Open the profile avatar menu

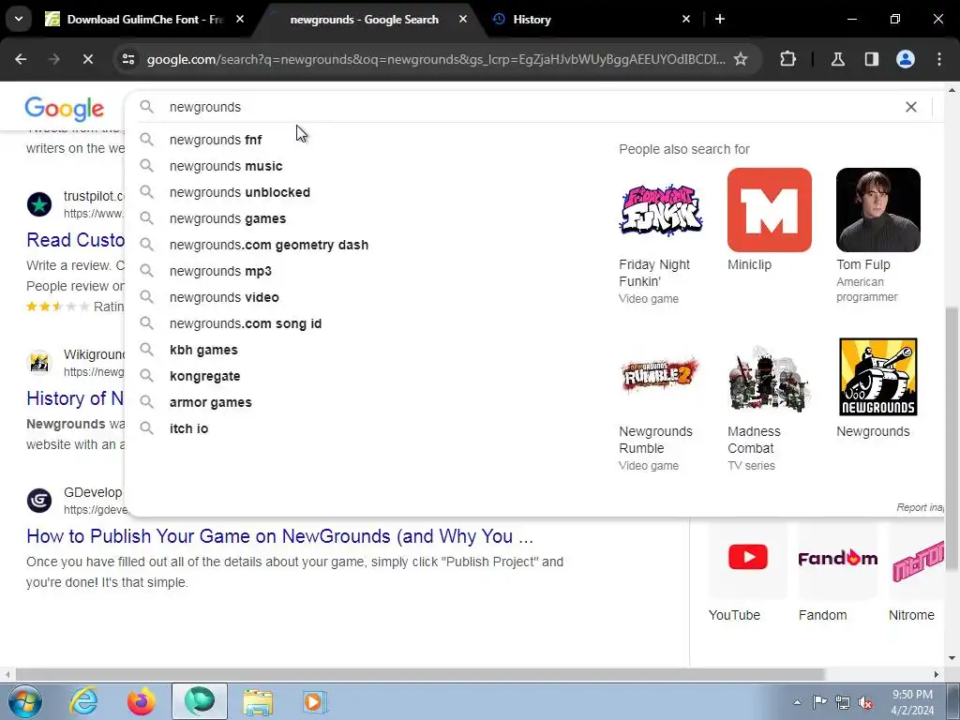906,59
